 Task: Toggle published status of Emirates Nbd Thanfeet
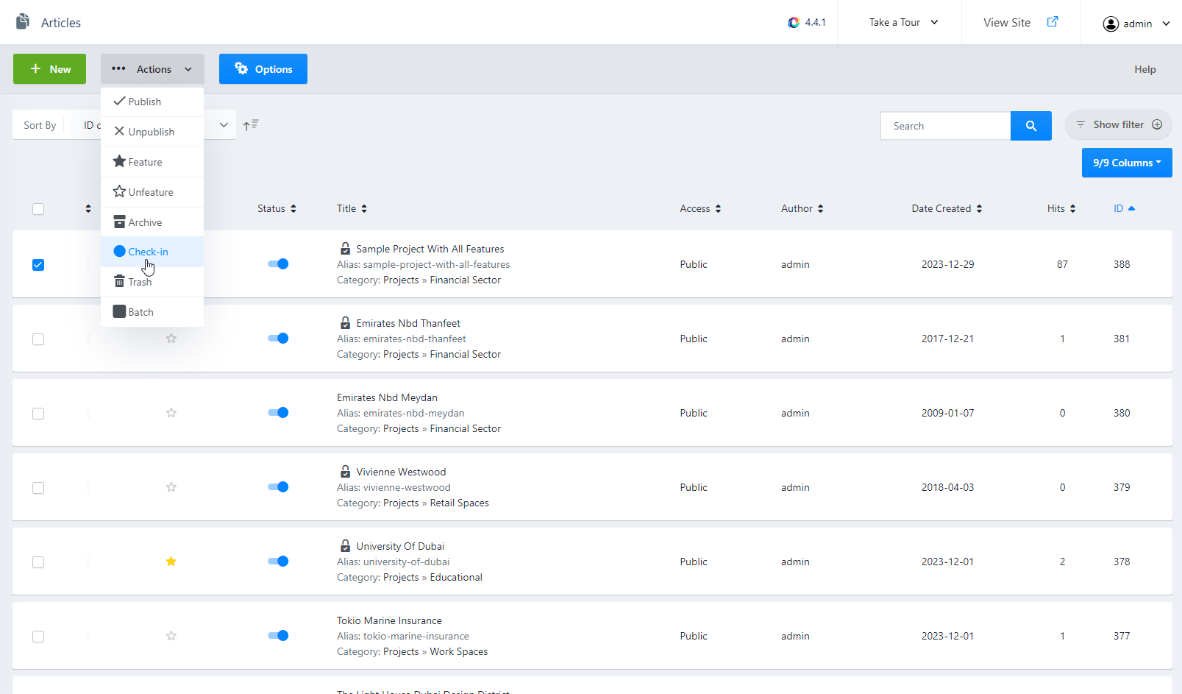pyautogui.click(x=278, y=339)
